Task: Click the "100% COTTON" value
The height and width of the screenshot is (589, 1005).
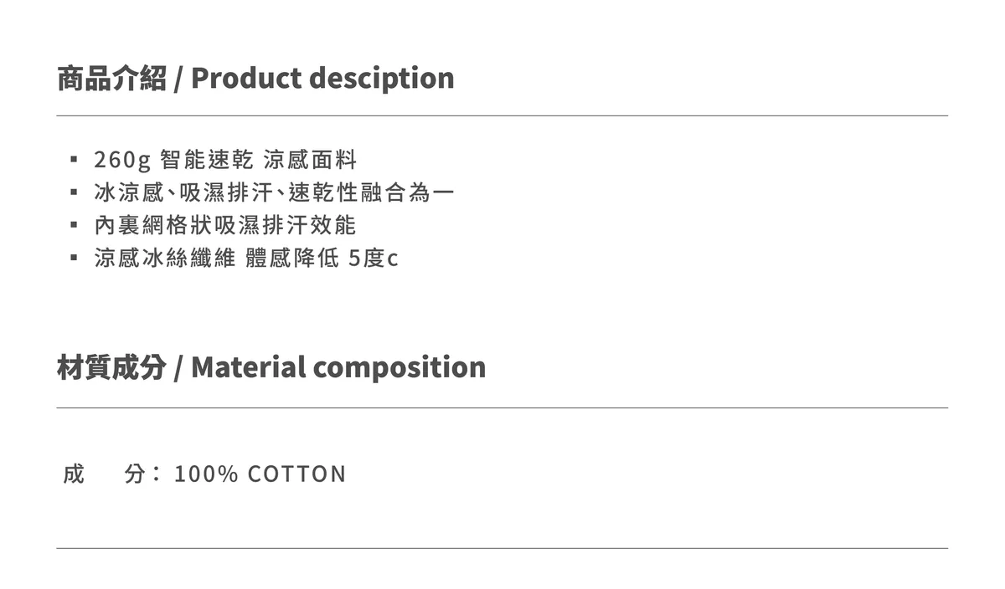Action: point(260,474)
